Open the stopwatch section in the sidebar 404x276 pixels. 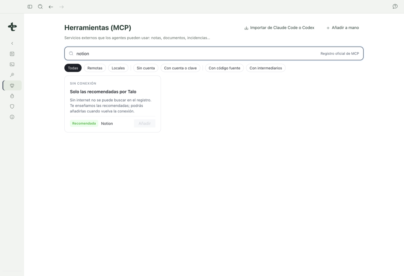[x=12, y=96]
